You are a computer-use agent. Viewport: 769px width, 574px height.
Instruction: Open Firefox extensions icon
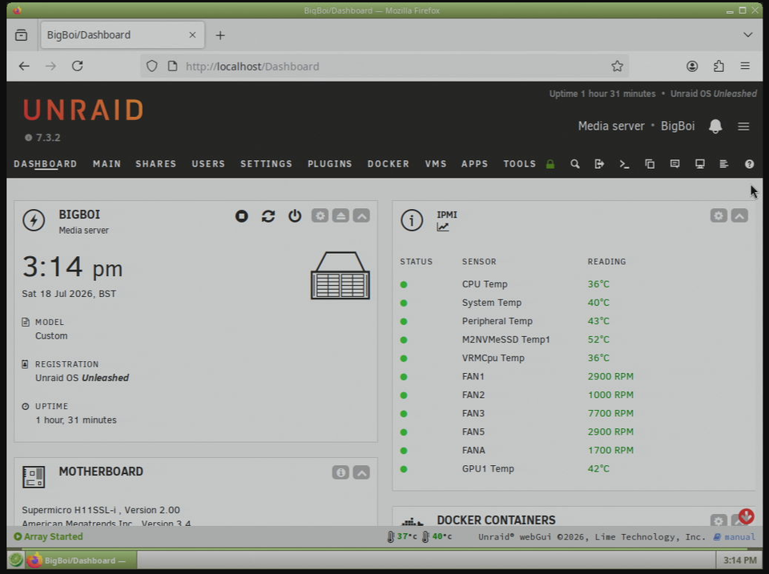click(x=719, y=66)
